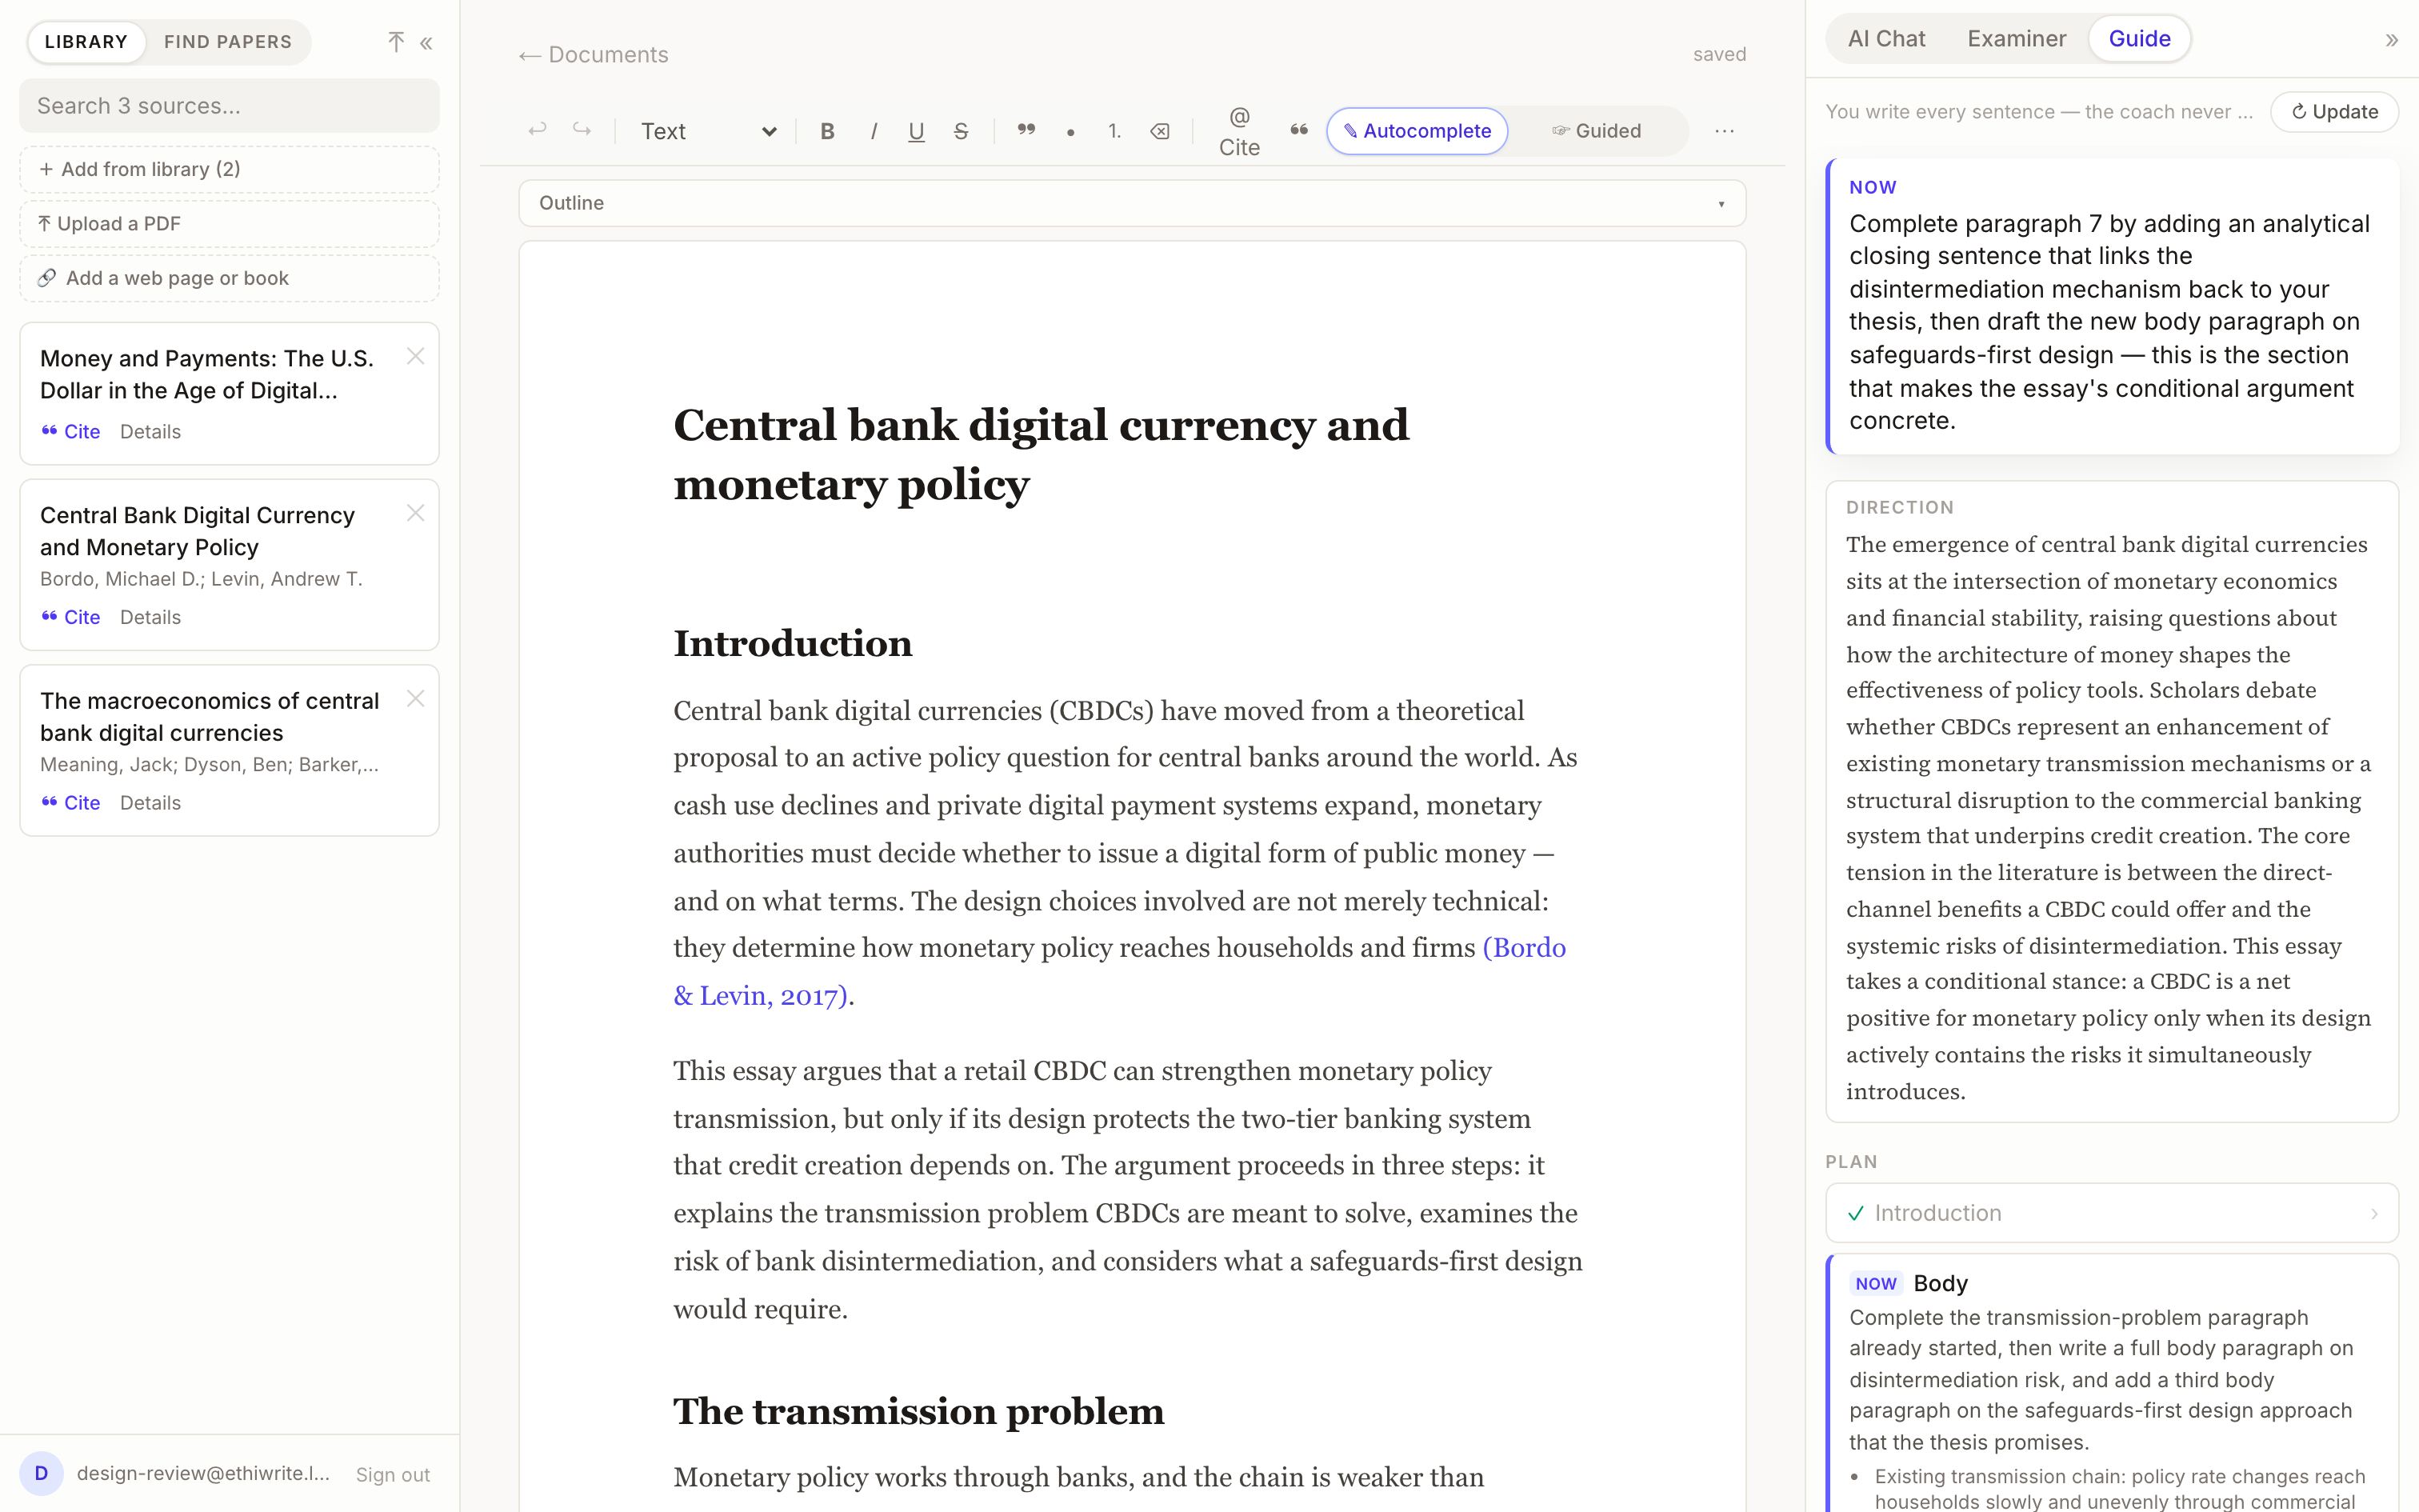Open the Text style dropdown

click(x=708, y=131)
